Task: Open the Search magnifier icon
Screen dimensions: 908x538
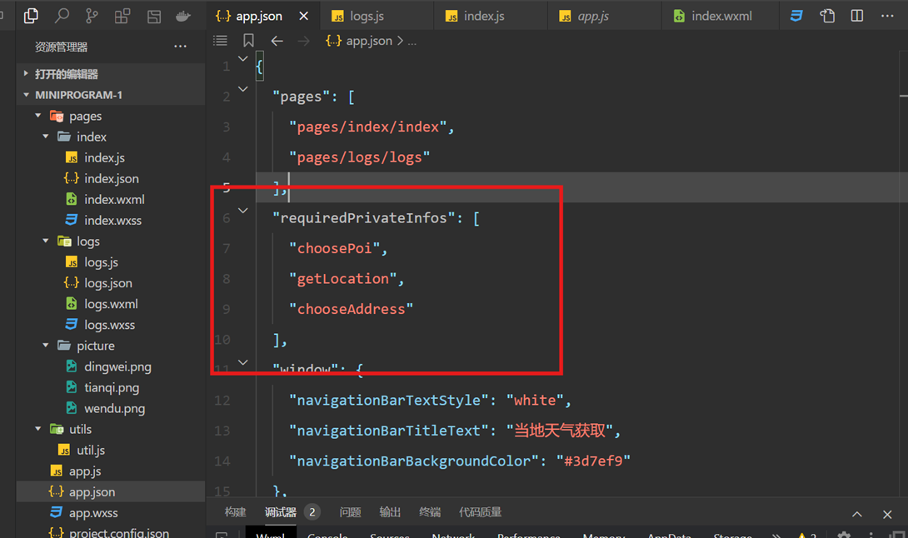Action: tap(62, 16)
